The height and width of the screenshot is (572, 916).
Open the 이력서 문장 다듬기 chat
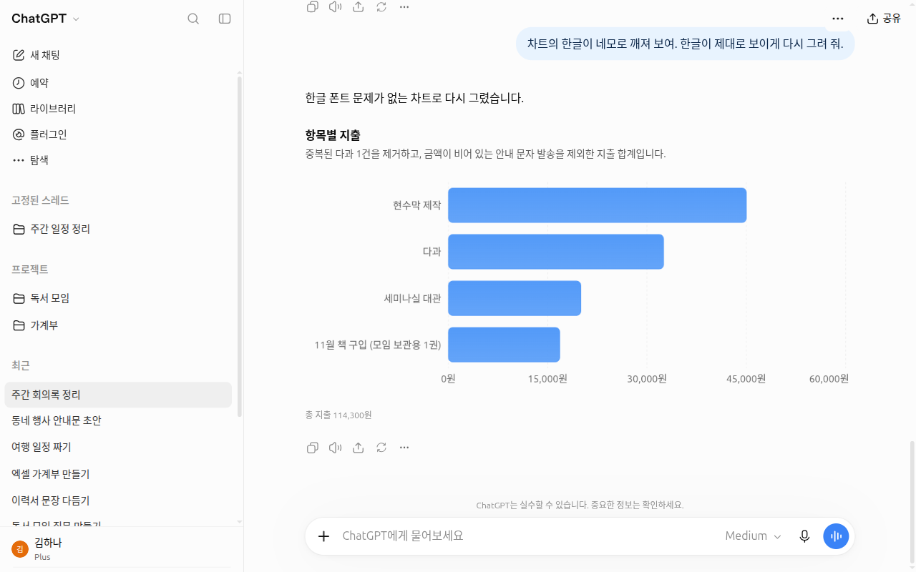(x=118, y=500)
